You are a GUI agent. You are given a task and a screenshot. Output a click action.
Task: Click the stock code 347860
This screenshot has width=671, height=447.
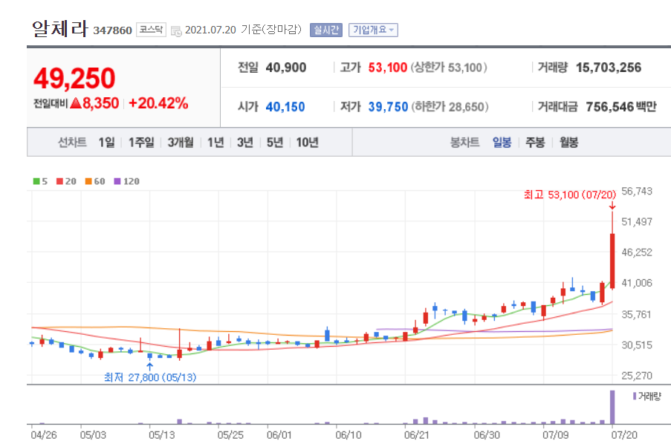pos(112,30)
